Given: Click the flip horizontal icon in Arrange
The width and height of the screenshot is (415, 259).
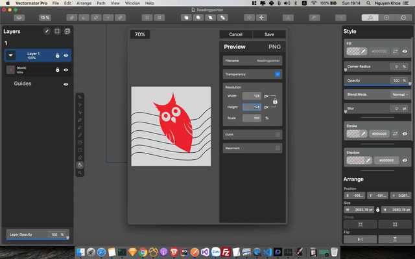Looking at the screenshot, I should point(361,239).
